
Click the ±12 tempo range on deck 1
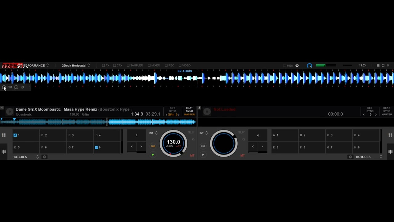(178, 146)
